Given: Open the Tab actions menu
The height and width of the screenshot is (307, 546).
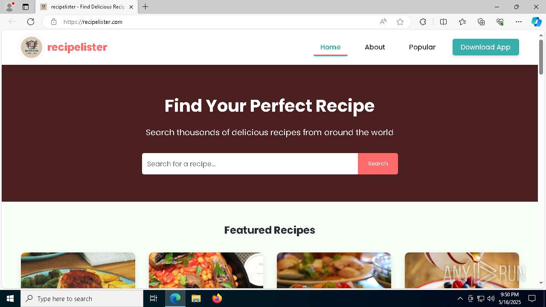Looking at the screenshot, I should pos(26,7).
